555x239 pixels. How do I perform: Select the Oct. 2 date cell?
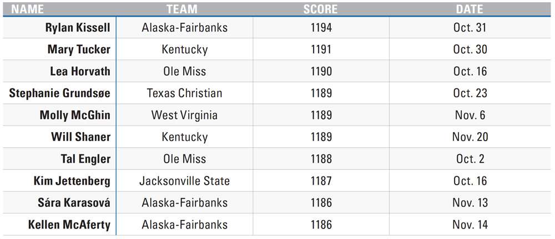(470, 159)
